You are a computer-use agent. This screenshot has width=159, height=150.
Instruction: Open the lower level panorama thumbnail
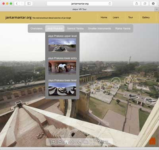(x=62, y=89)
